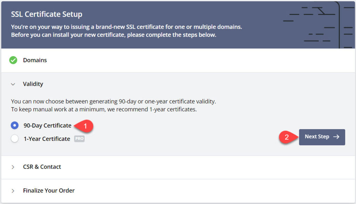Image resolution: width=356 pixels, height=204 pixels.
Task: Collapse the Validity section using its chevron
Action: coord(13,84)
